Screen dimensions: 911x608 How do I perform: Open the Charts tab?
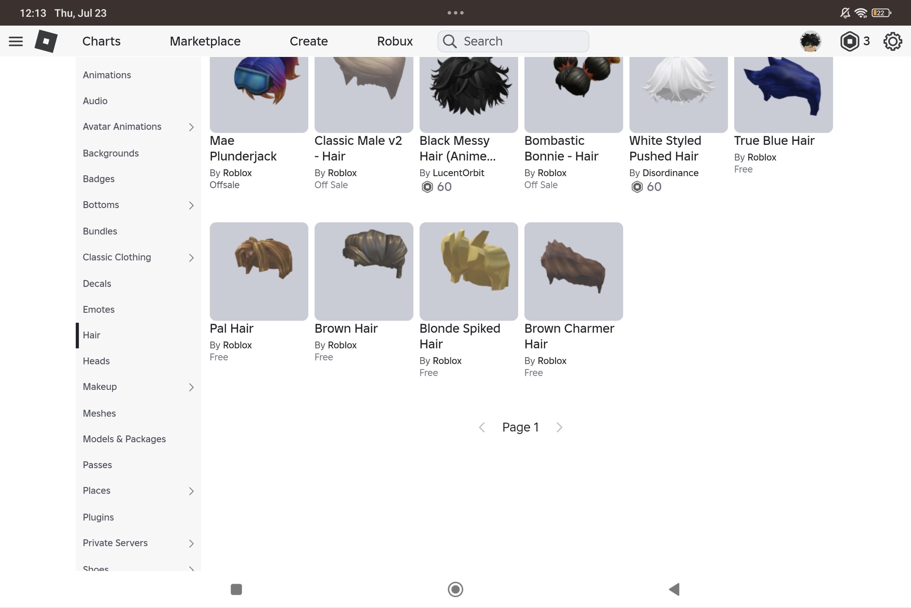click(101, 41)
